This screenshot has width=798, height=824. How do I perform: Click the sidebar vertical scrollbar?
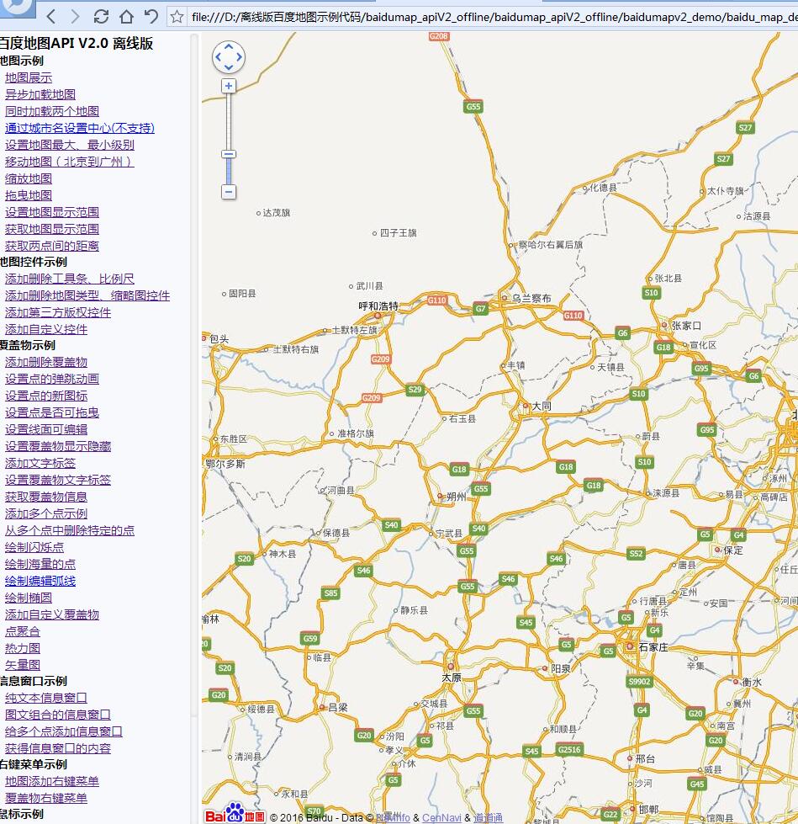pyautogui.click(x=195, y=337)
